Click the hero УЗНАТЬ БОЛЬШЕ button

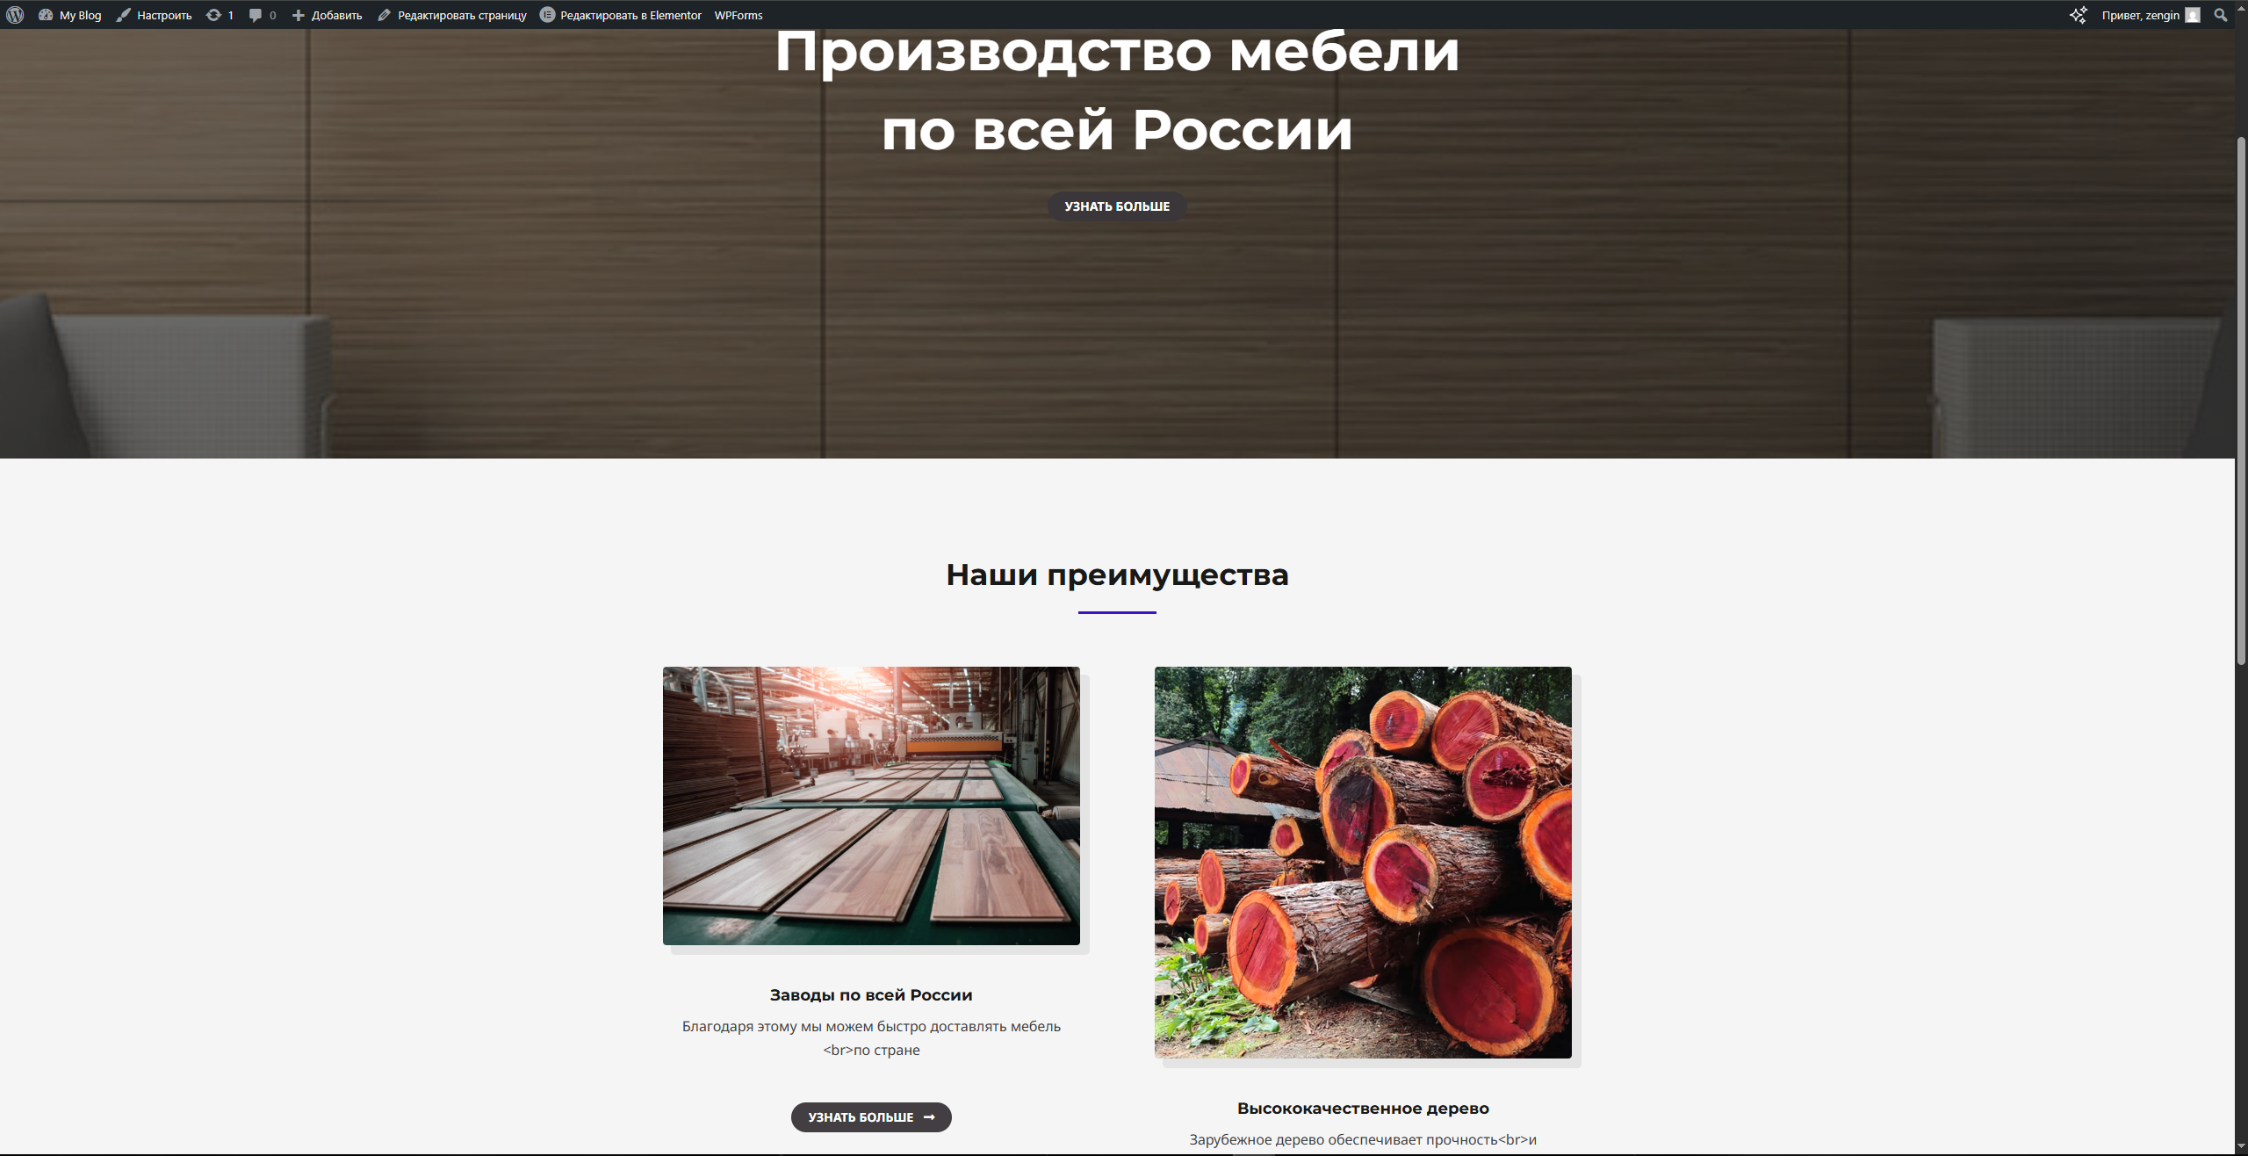[1117, 206]
